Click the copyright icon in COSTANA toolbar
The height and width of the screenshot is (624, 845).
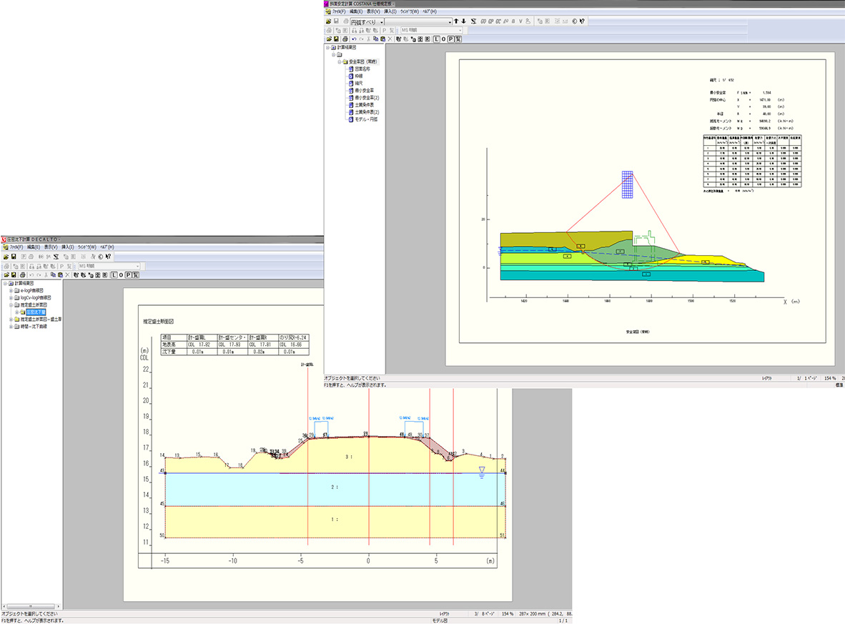(x=575, y=21)
